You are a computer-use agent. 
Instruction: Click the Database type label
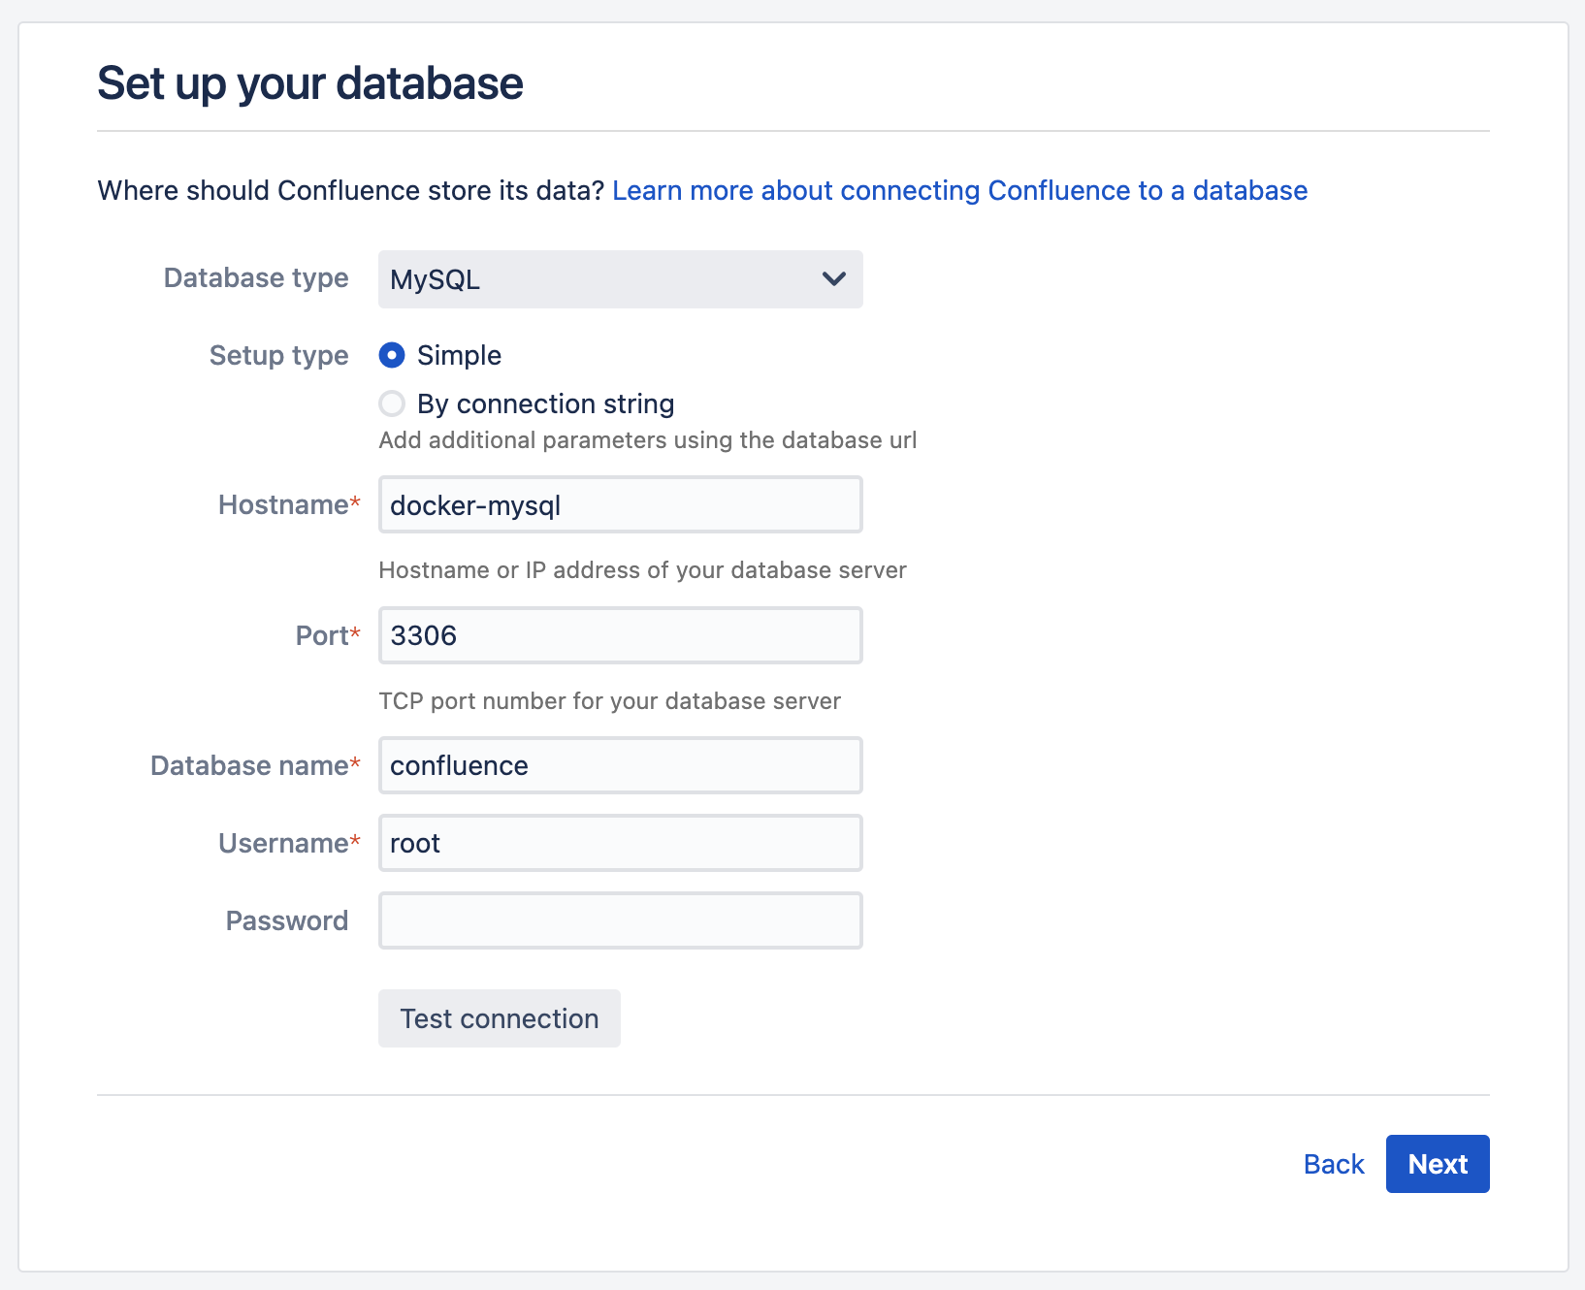(x=256, y=278)
